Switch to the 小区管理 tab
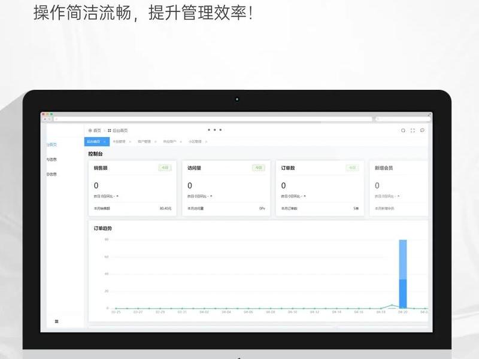 (195, 142)
